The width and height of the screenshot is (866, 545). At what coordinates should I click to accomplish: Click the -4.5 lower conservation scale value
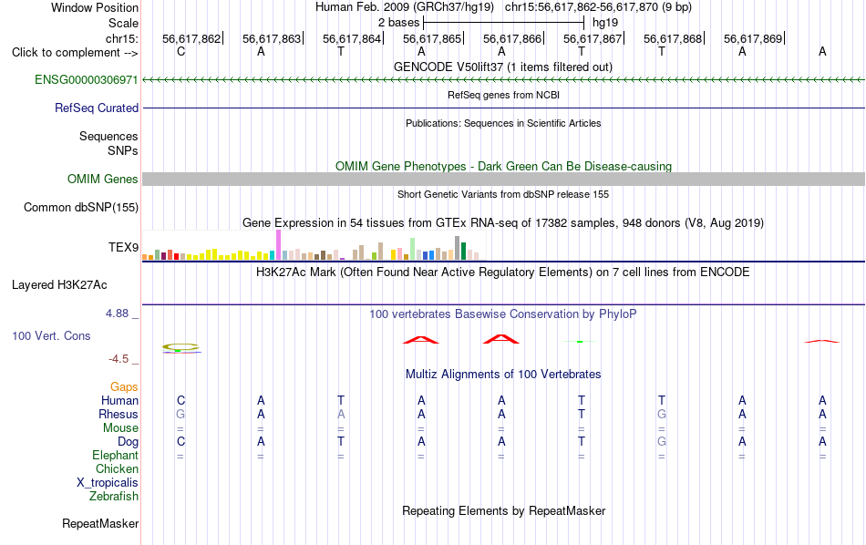(x=119, y=359)
